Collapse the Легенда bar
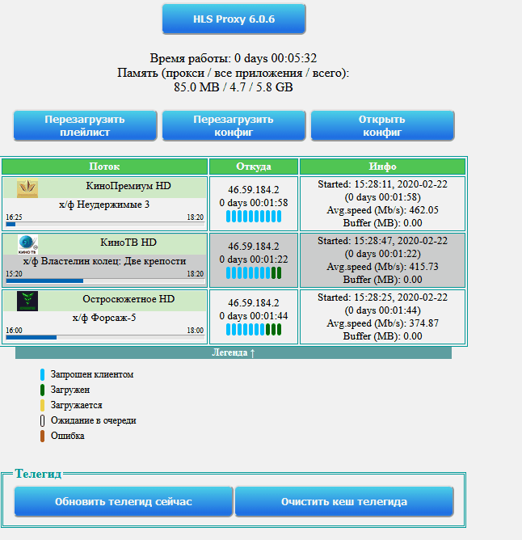 coord(234,352)
